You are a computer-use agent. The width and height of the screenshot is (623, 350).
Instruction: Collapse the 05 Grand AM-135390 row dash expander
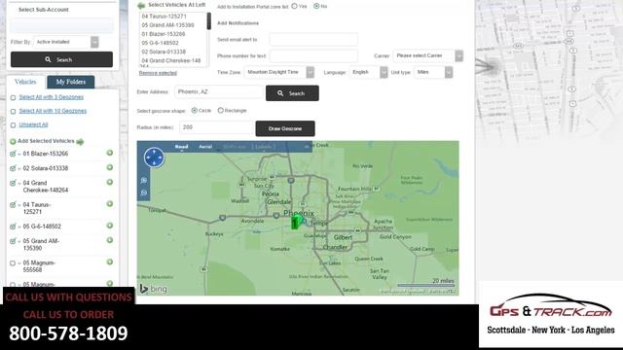click(x=19, y=241)
